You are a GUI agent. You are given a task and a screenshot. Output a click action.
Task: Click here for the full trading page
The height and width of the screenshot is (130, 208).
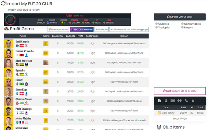[129, 30]
